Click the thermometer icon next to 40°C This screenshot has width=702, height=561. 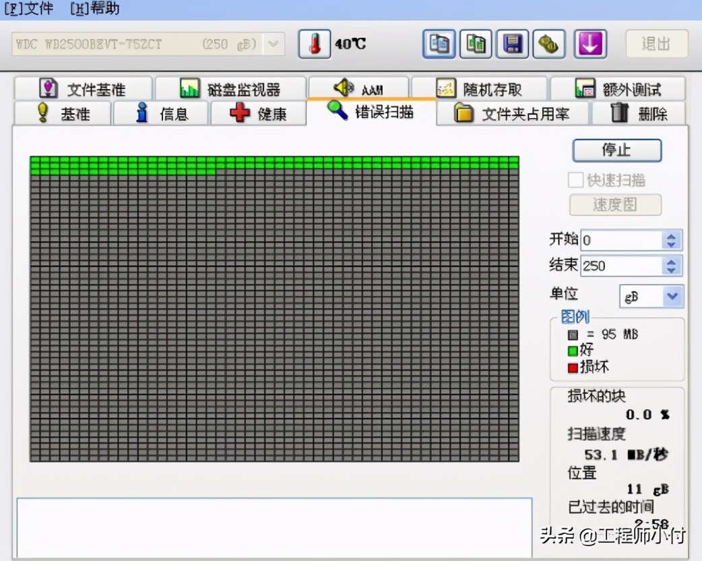[314, 44]
